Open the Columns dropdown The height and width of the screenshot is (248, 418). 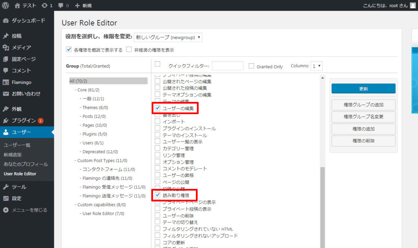point(317,66)
